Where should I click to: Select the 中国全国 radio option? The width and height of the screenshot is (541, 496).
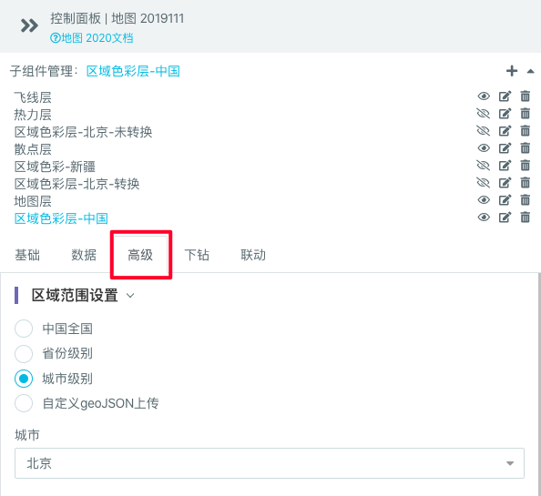click(x=24, y=329)
